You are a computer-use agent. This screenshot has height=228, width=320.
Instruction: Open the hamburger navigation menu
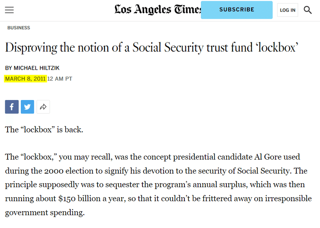pos(9,10)
